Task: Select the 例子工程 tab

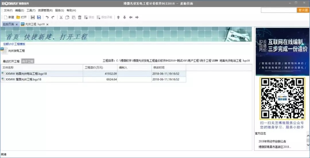Action: (28, 61)
